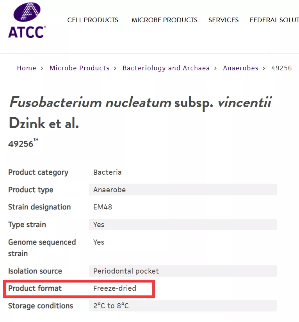Click the ATCC logo
299x322 pixels.
pyautogui.click(x=27, y=20)
